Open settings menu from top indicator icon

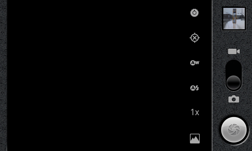[194, 13]
